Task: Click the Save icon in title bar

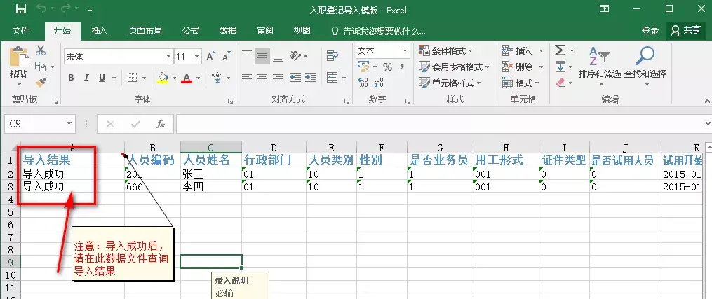Action: point(21,8)
